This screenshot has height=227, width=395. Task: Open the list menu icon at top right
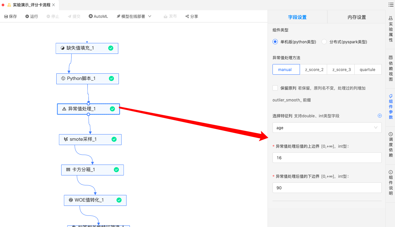(391, 5)
